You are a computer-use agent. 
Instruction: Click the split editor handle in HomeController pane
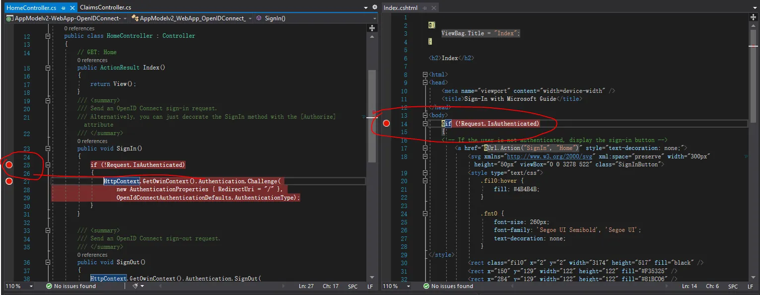pos(372,28)
